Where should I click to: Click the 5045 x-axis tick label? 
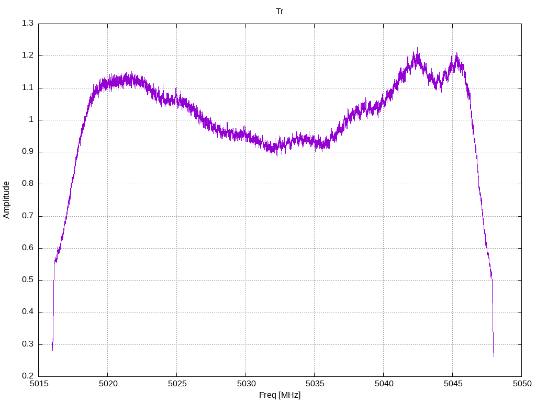tap(453, 384)
